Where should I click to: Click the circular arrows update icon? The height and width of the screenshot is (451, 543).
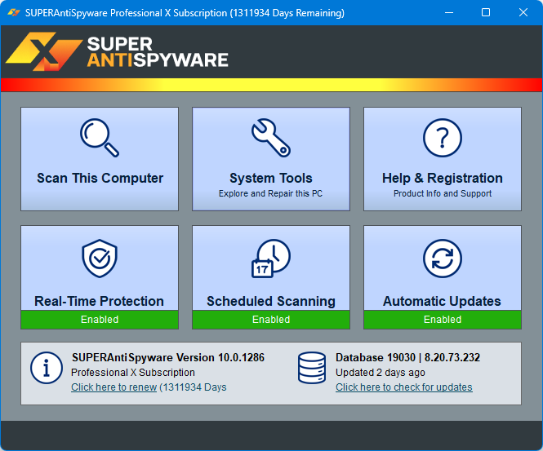[443, 259]
